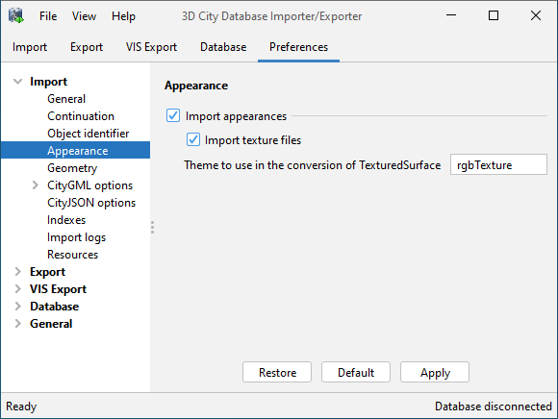Switch to the VIS Export tab

(x=151, y=47)
